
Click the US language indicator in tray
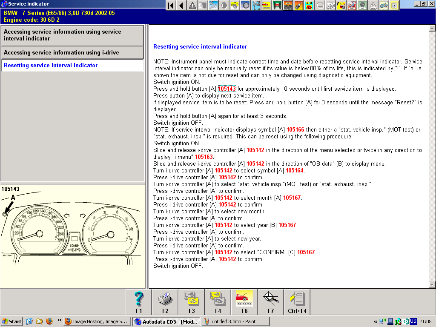pyautogui.click(x=413, y=321)
